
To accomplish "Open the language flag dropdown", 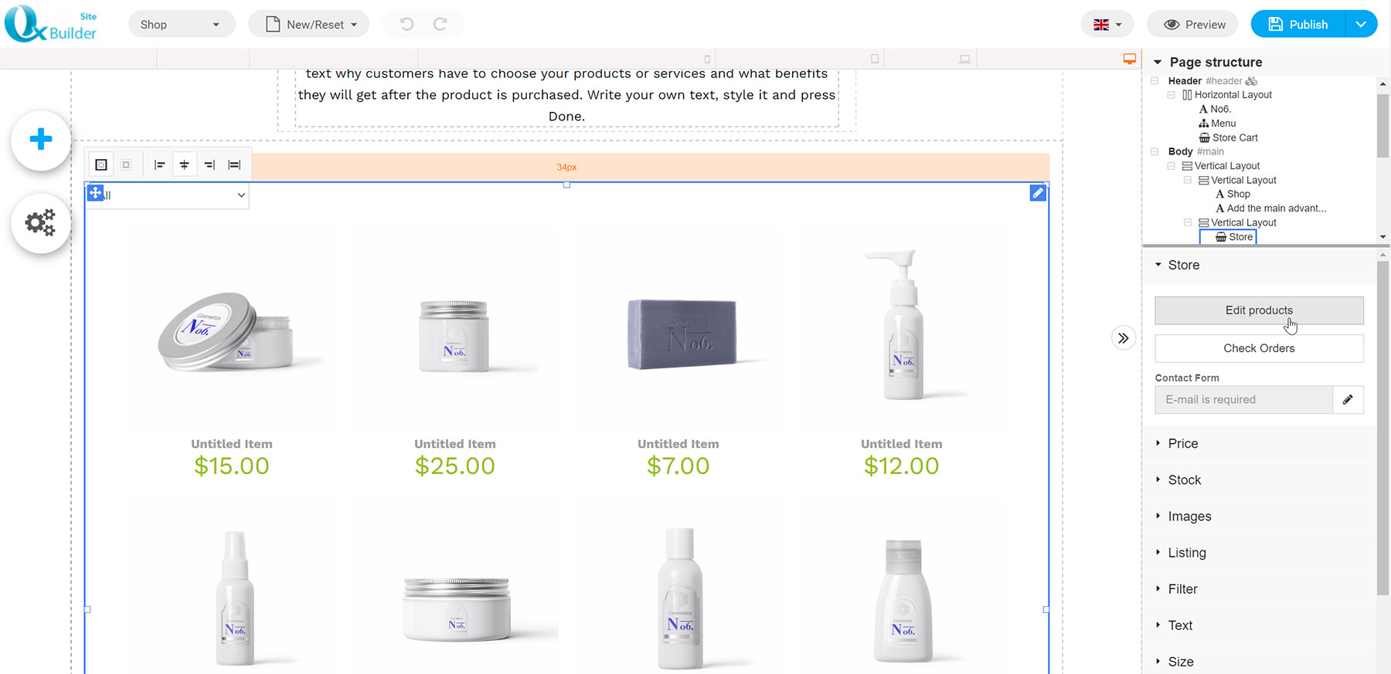I will 1107,25.
